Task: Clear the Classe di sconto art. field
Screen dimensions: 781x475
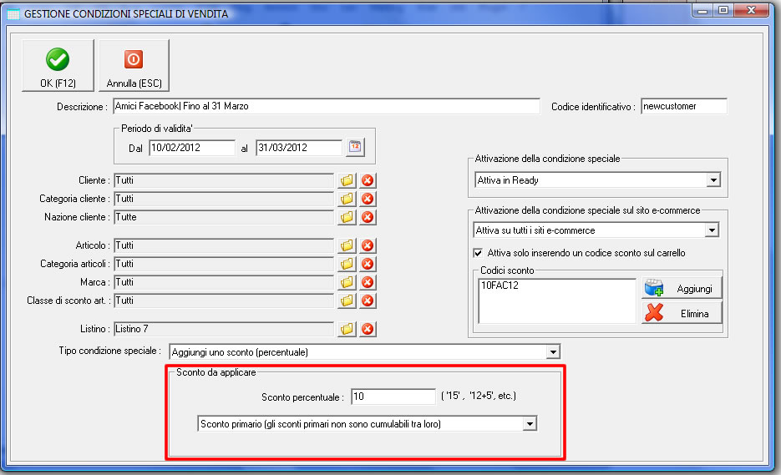Action: tap(368, 301)
